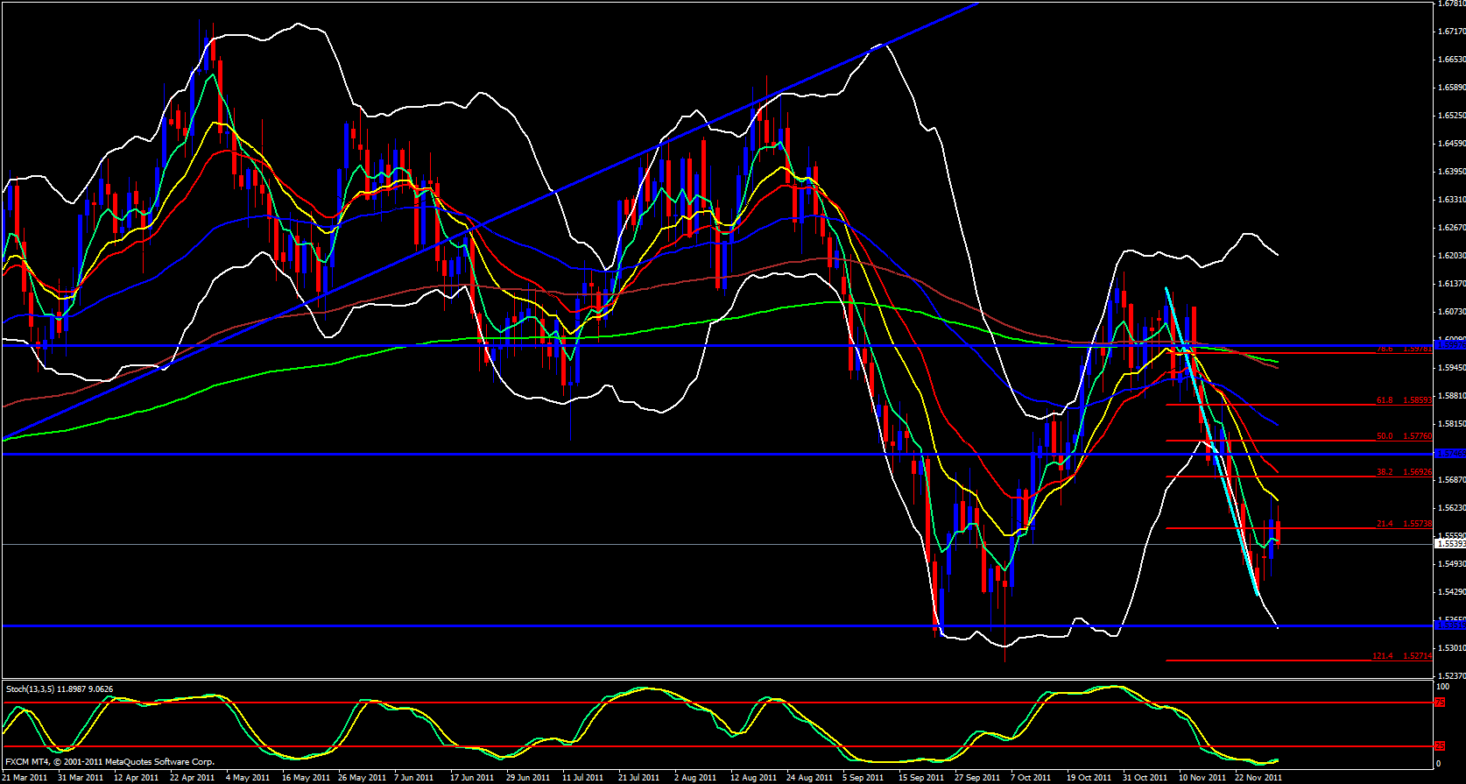Select the 5 Sep 2011 date on time axis
Image resolution: width=1466 pixels, height=784 pixels.
coord(863,778)
